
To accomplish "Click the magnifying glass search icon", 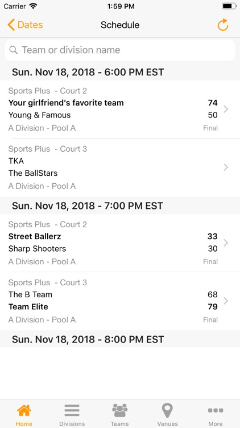I will [x=13, y=50].
